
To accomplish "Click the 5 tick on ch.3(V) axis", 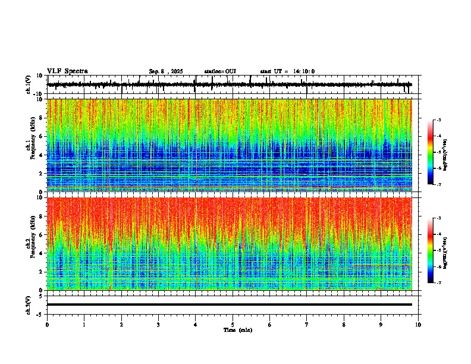I will (42, 296).
